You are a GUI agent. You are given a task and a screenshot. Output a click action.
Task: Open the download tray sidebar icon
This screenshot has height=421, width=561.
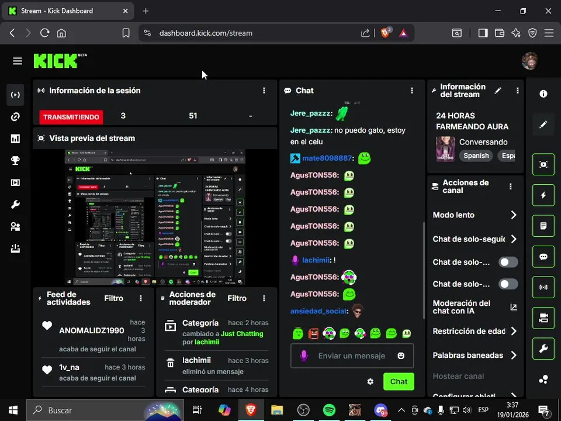[x=15, y=249]
